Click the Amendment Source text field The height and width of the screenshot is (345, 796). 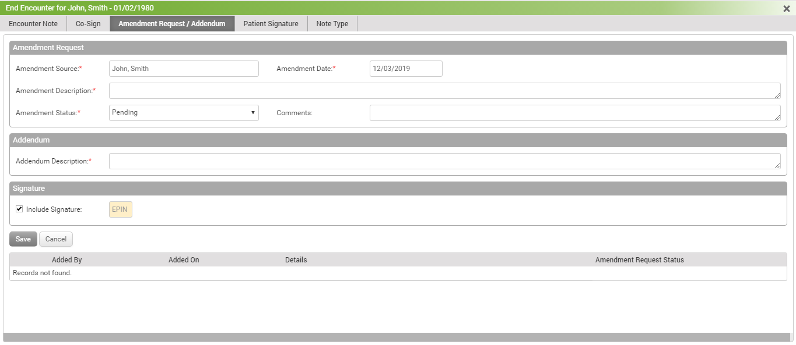(x=184, y=69)
